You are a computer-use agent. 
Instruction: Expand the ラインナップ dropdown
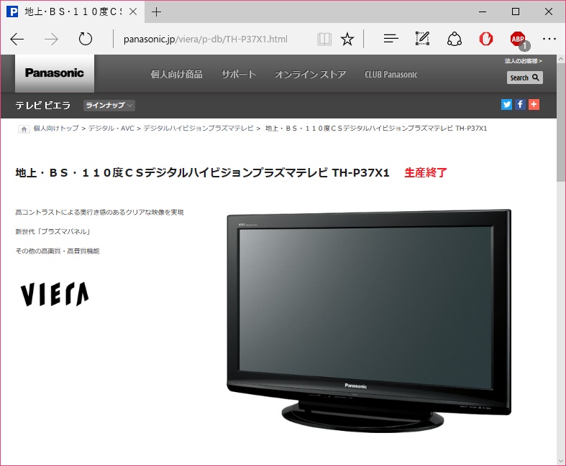[x=109, y=106]
